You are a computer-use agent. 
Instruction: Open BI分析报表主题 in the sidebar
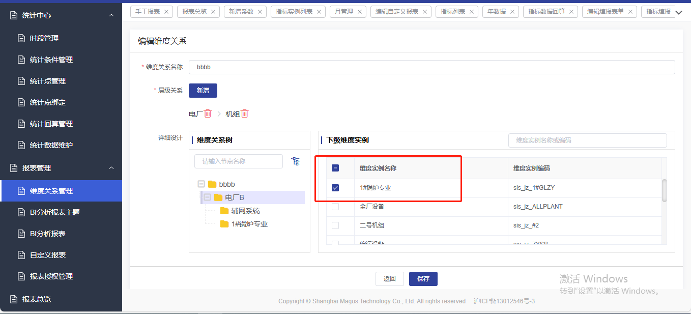point(54,212)
